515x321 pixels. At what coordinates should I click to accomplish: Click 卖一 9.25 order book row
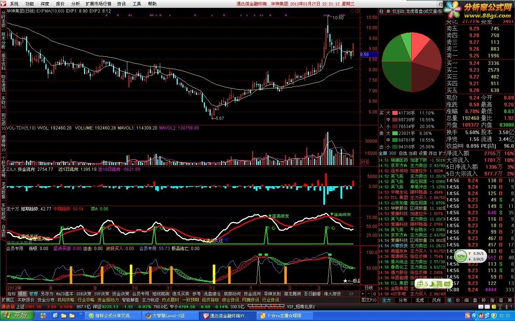(x=480, y=56)
